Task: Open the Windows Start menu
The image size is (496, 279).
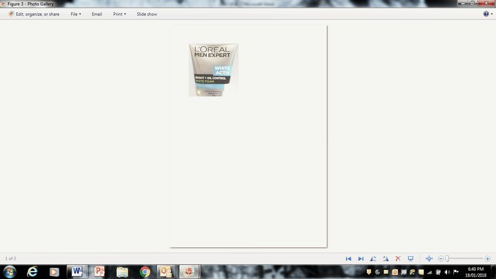Action: 9,272
